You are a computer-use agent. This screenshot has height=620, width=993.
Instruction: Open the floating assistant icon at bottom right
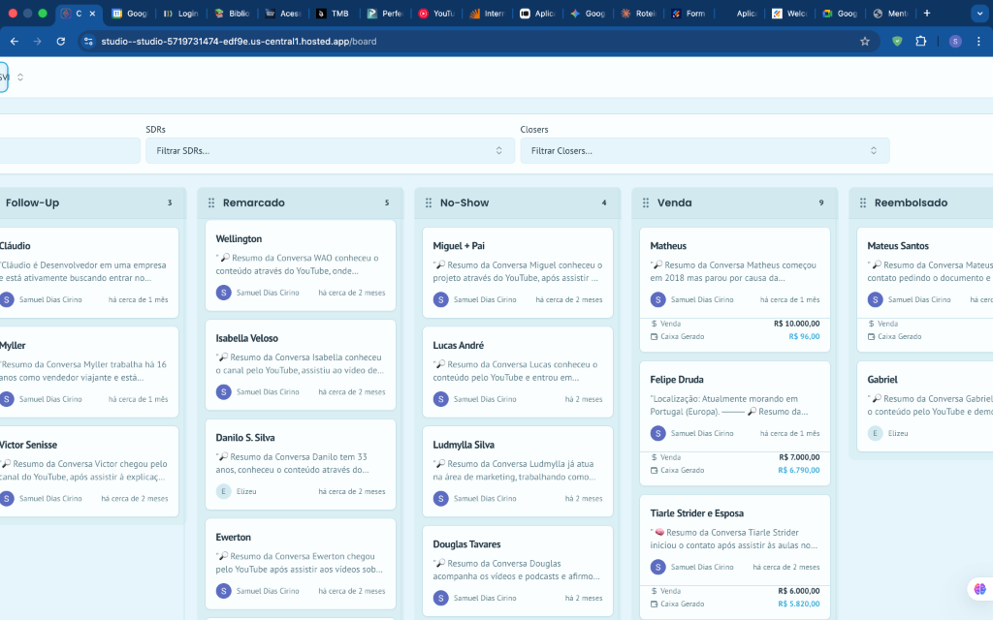pos(979,589)
